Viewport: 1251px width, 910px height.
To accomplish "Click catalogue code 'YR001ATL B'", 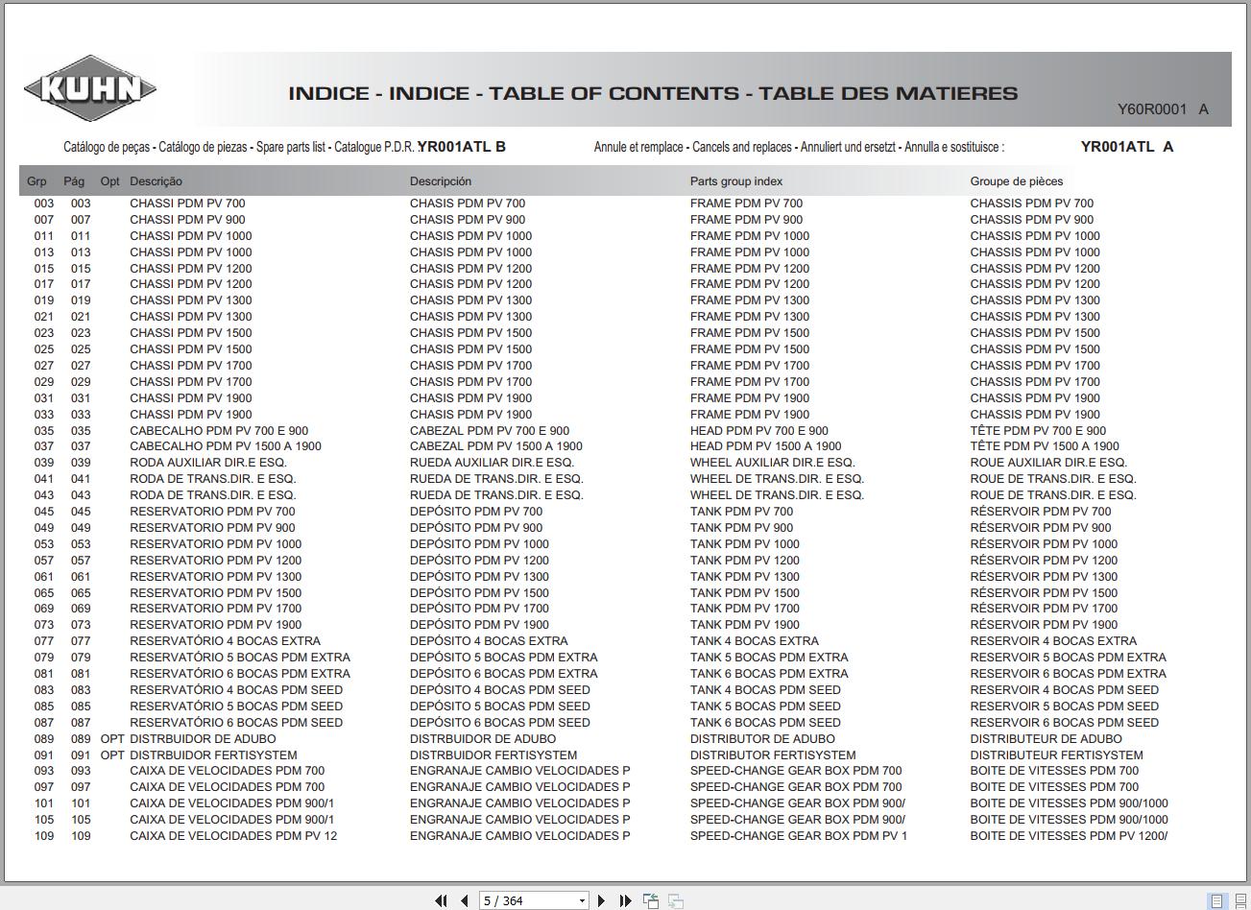I will 462,147.
